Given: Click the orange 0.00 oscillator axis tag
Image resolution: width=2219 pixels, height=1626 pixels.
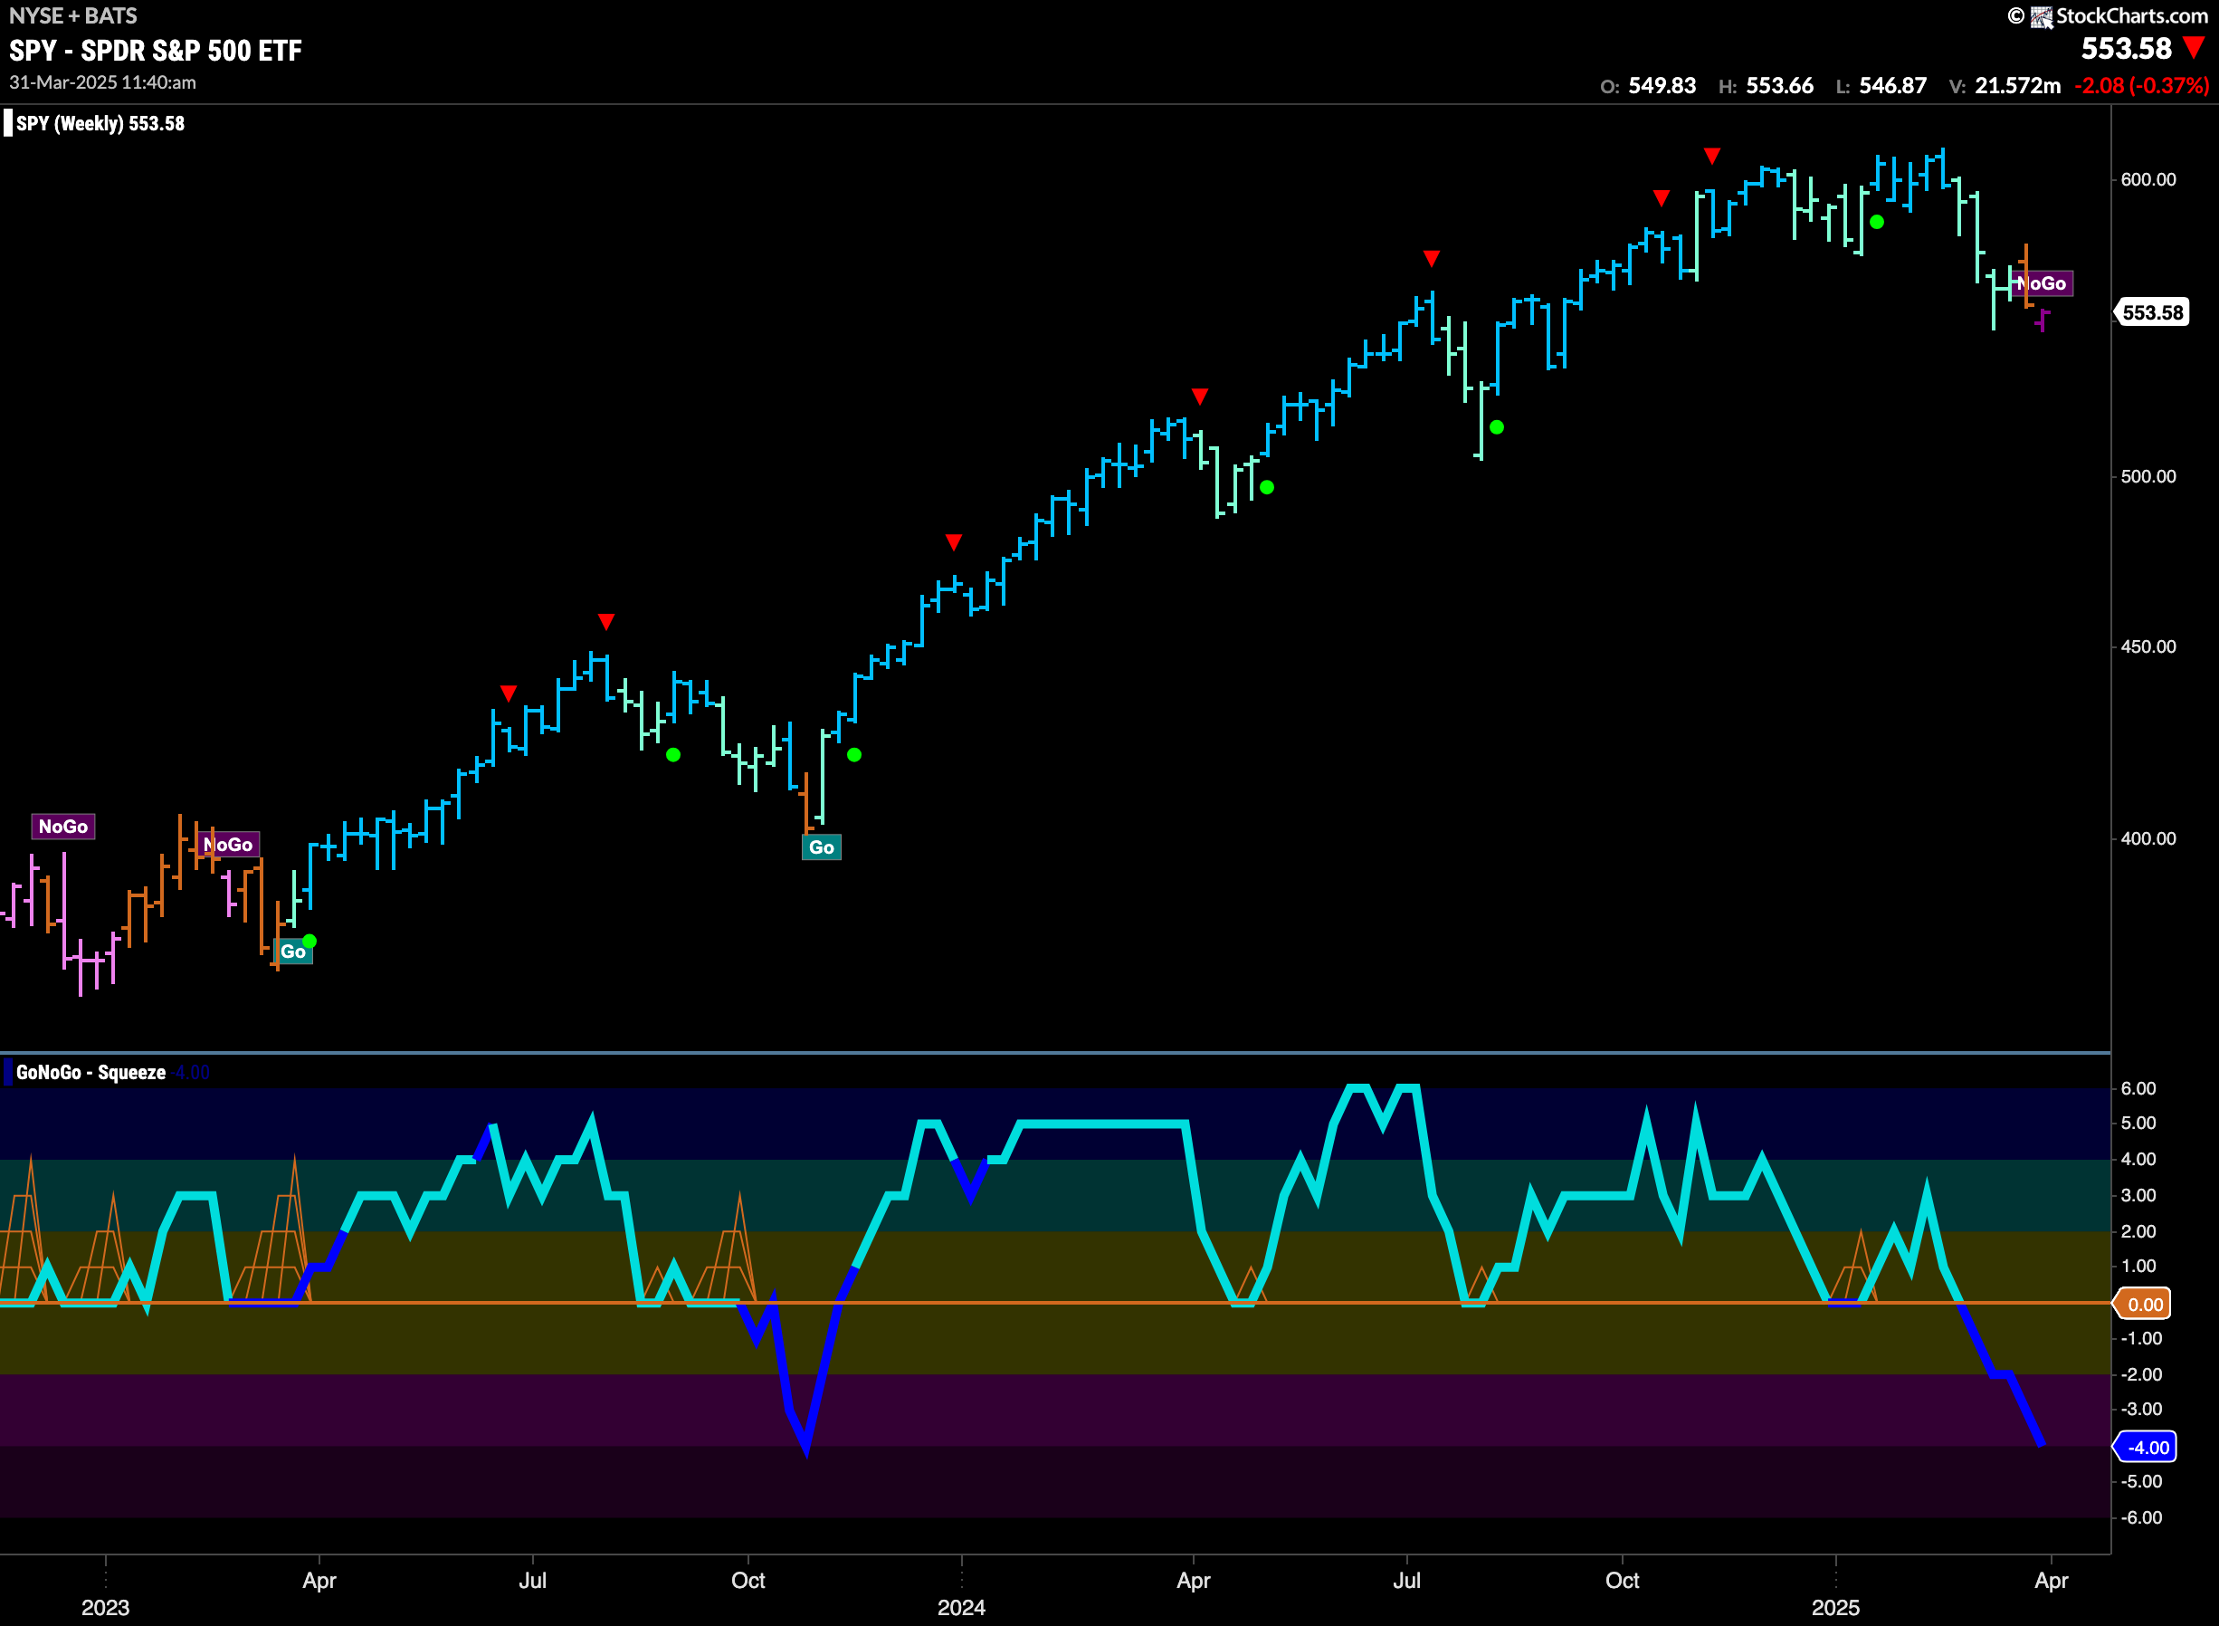Looking at the screenshot, I should [x=2143, y=1304].
